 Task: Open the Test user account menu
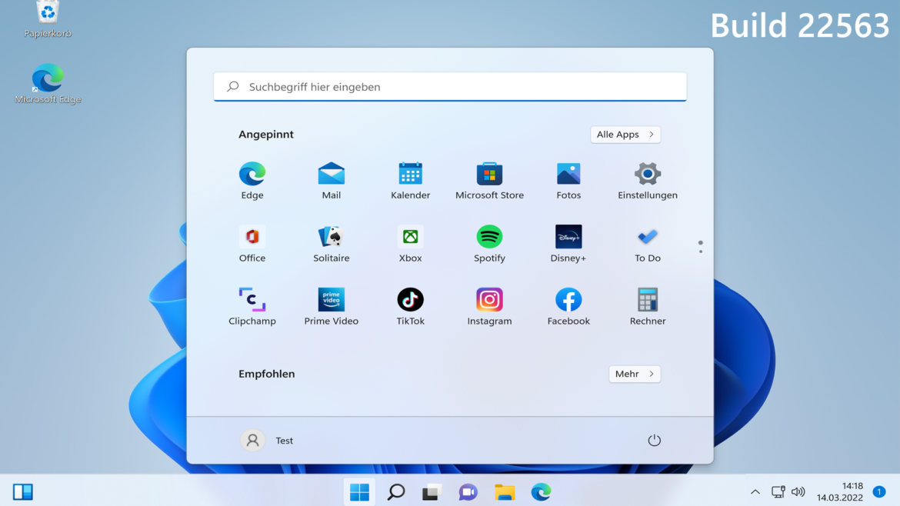click(267, 441)
